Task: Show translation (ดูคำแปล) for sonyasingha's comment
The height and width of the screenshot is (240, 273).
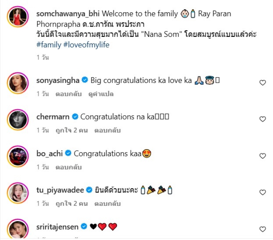Action: (x=101, y=94)
